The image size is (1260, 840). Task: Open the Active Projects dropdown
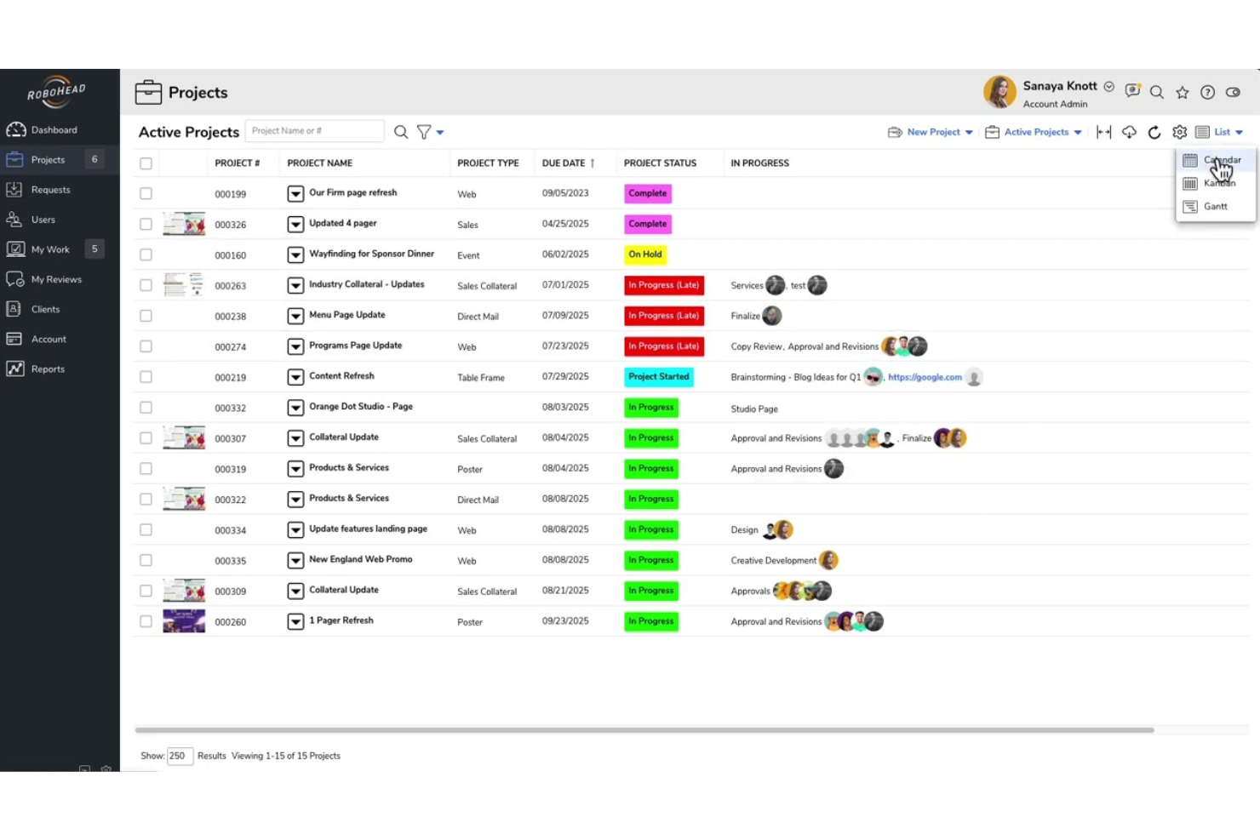1078,132
